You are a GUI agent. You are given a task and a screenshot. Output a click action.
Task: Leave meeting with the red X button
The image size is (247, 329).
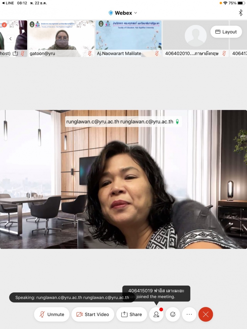click(206, 314)
